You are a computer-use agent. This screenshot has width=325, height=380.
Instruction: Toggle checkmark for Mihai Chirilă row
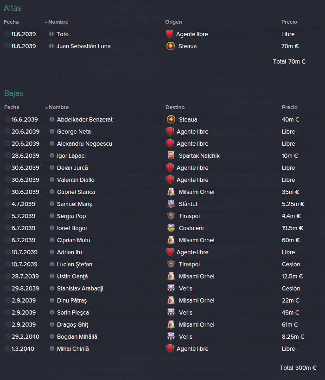tap(7, 348)
